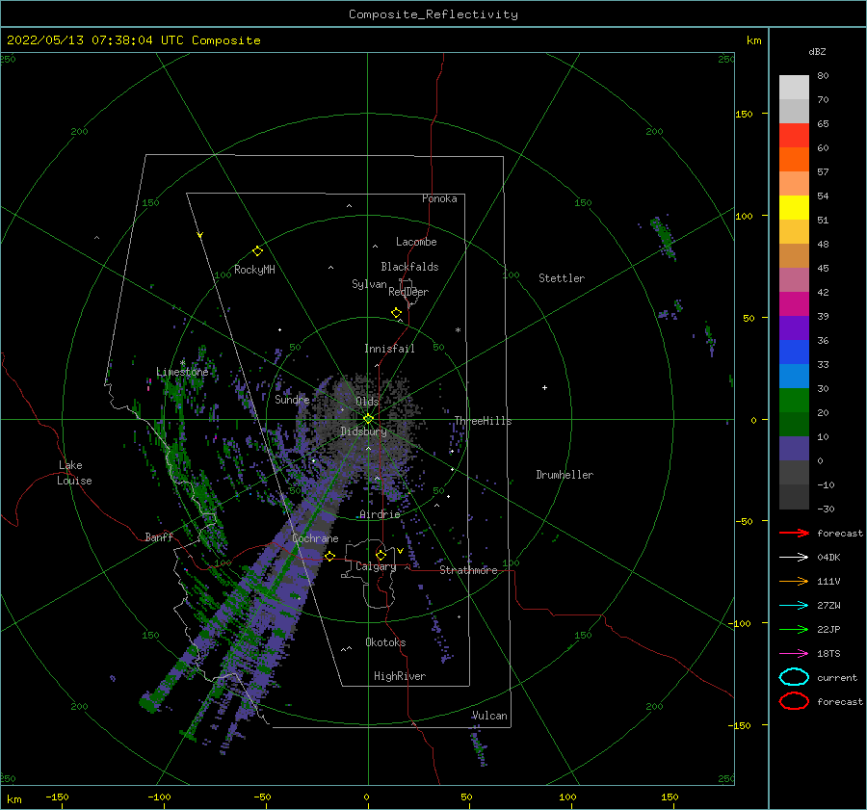Click the yellow diamond marker below RedDeer
Screen dimensions: 867x810
click(397, 313)
